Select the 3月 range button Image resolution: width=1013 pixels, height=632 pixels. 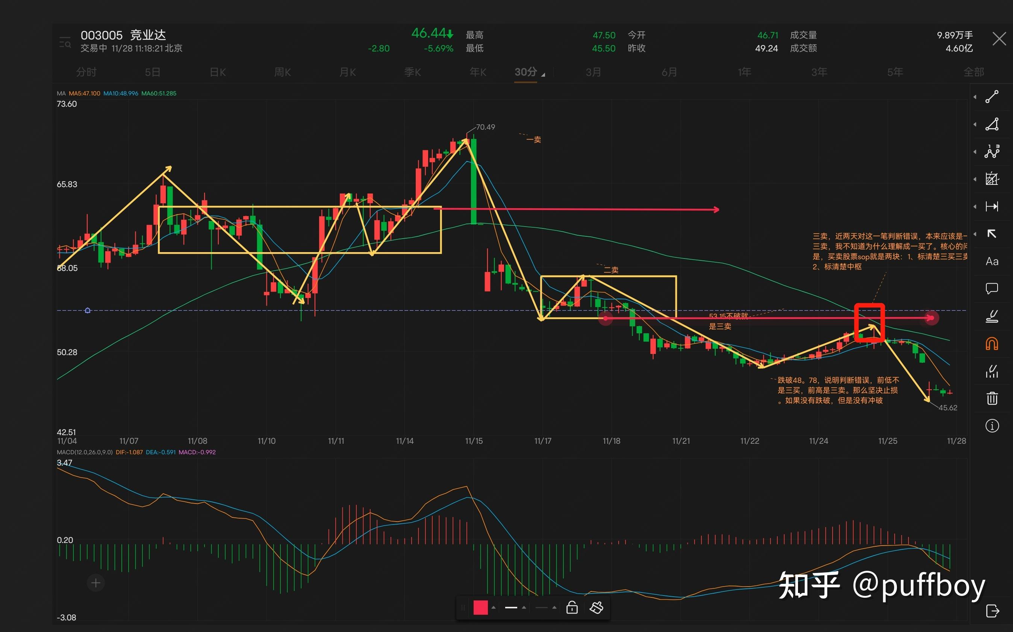pyautogui.click(x=593, y=72)
